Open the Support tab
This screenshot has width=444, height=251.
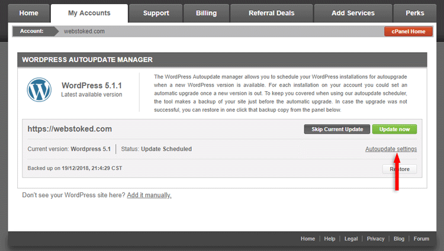(156, 13)
